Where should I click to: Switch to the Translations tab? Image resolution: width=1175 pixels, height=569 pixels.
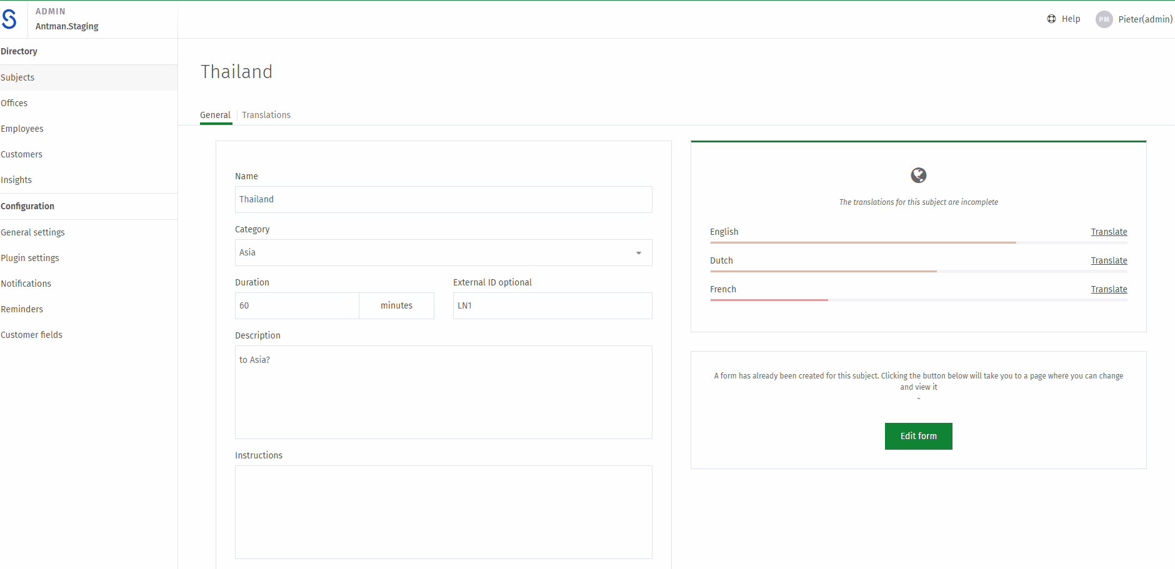pyautogui.click(x=266, y=115)
